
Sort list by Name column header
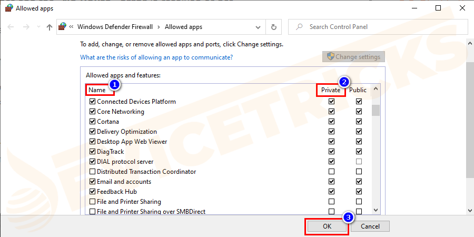pos(97,90)
